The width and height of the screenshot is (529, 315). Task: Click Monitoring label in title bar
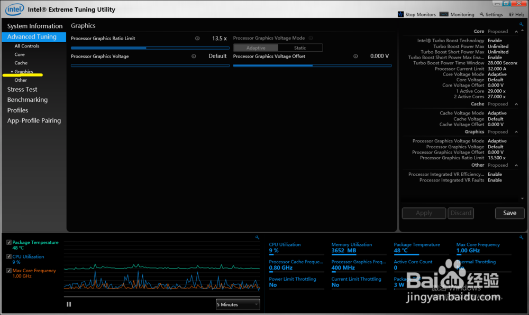[x=462, y=14]
